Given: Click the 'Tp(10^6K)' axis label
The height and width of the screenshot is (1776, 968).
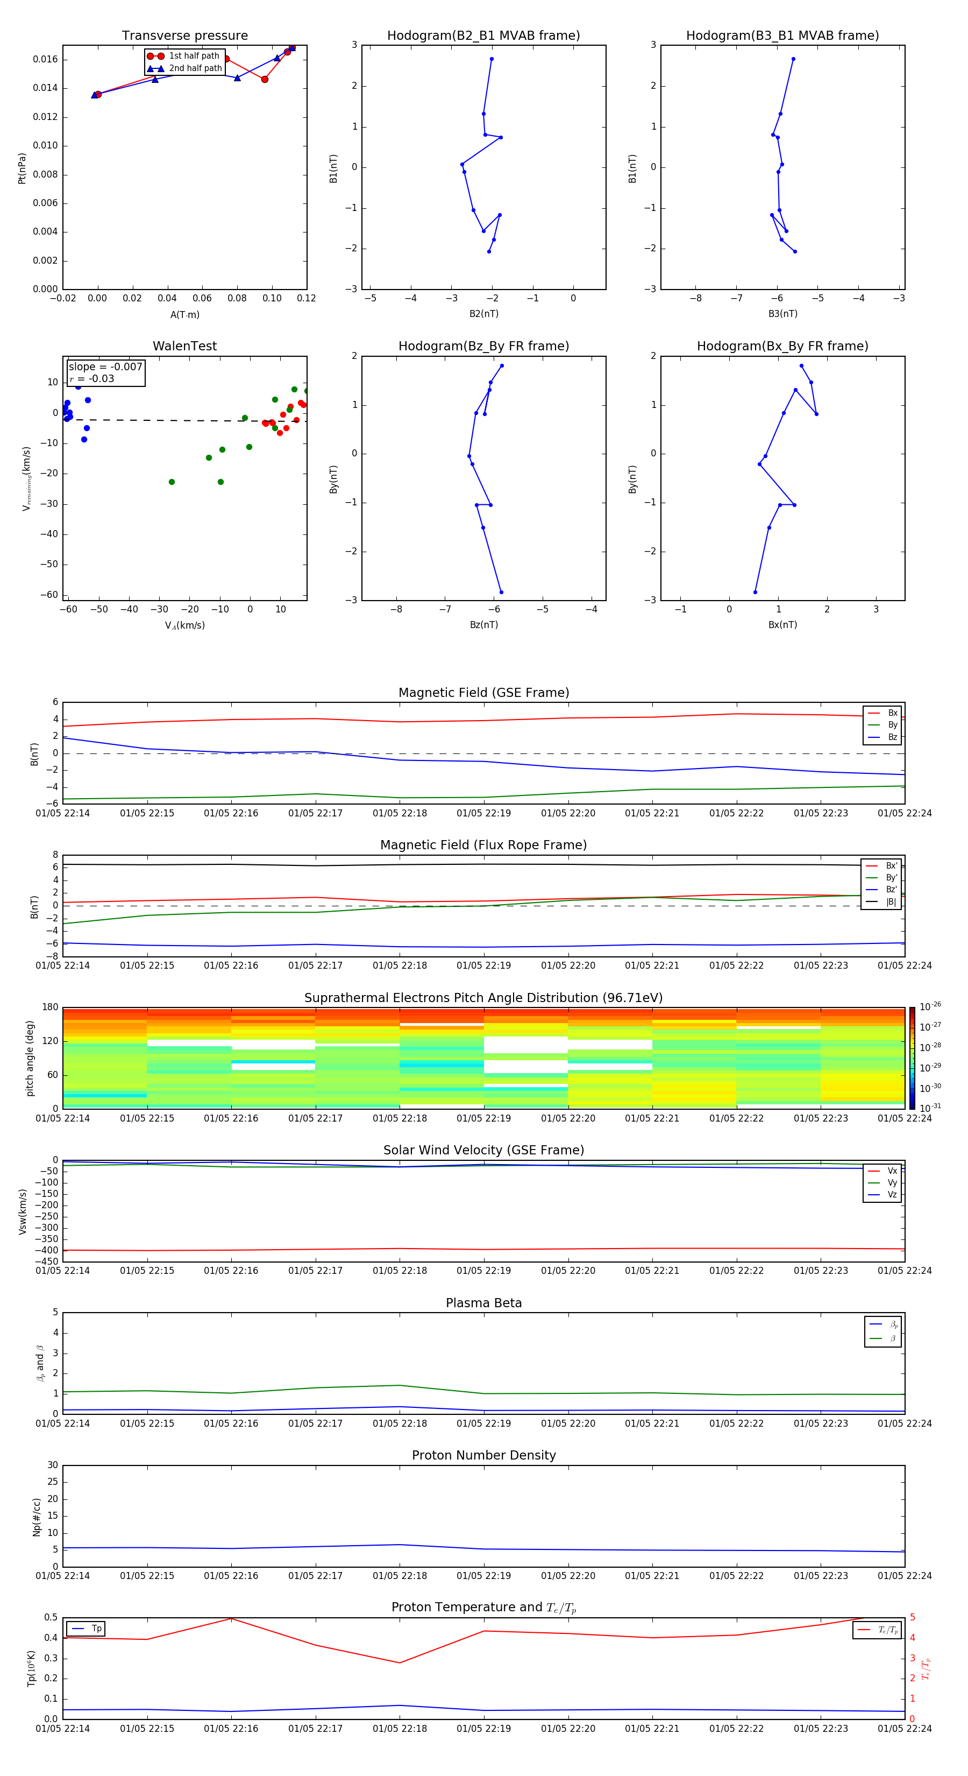Looking at the screenshot, I should click(x=31, y=1668).
